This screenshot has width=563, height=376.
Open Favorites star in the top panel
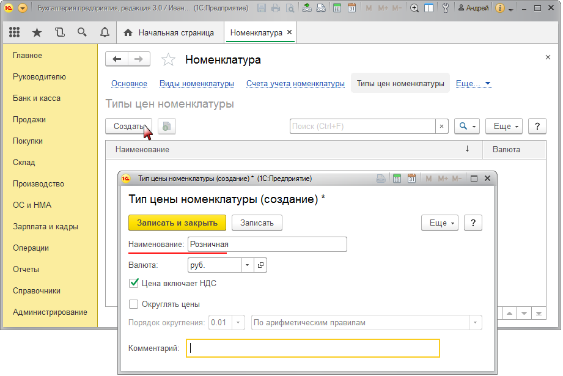37,32
